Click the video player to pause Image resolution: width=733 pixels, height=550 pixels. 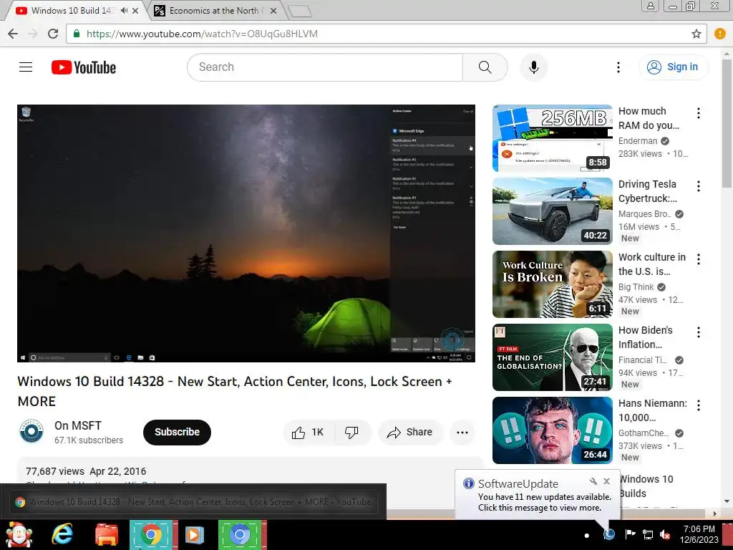(246, 233)
